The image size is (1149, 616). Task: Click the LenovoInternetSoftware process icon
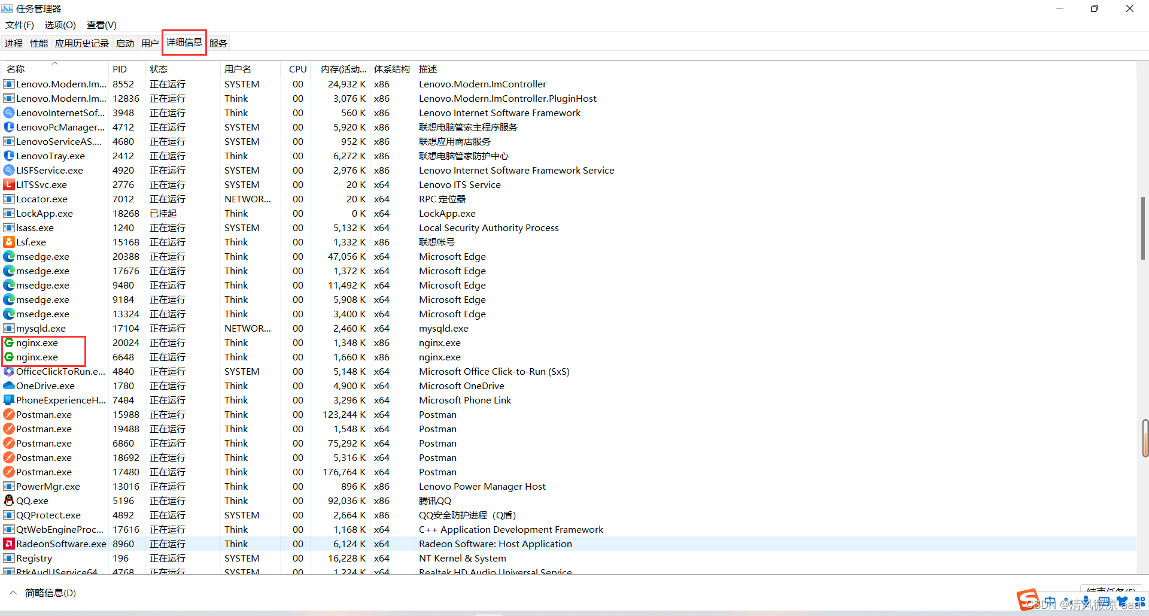tap(9, 113)
